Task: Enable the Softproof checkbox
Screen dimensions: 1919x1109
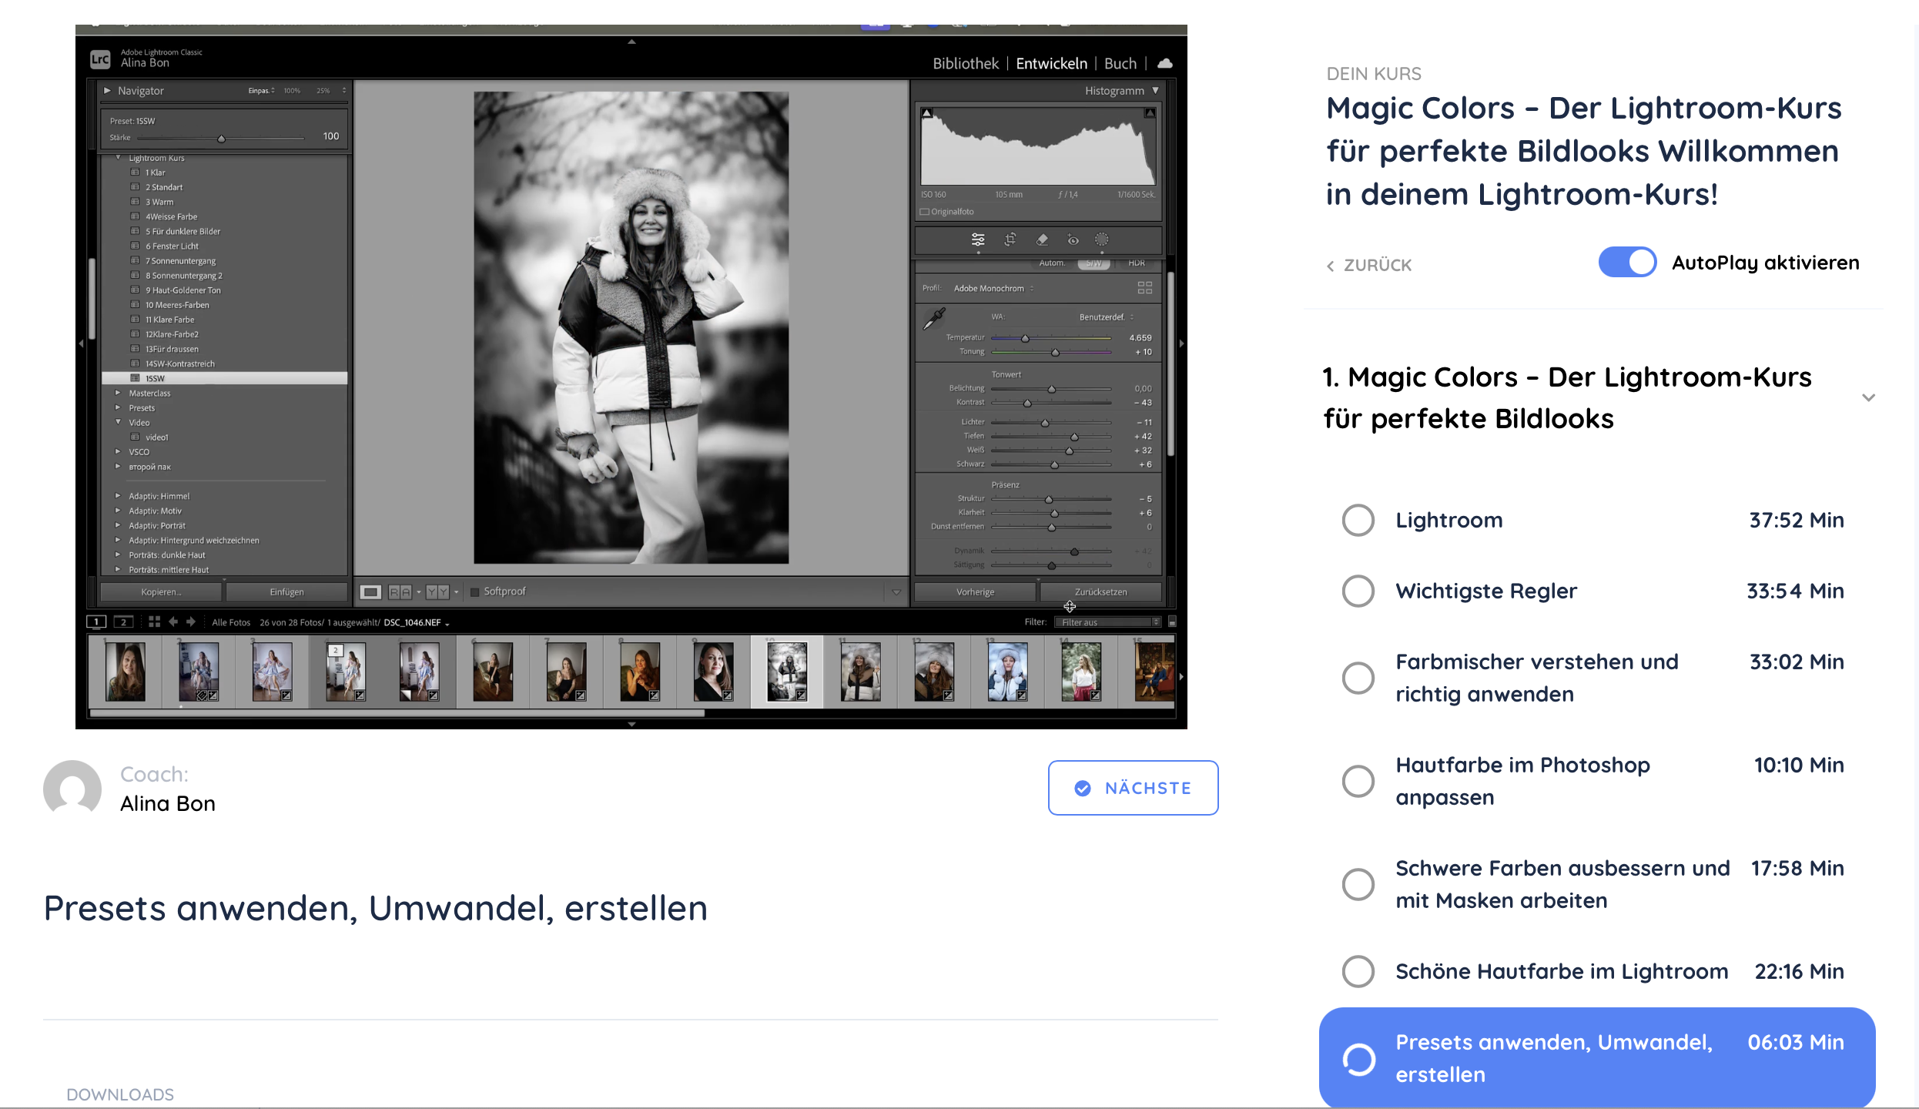Action: point(475,591)
